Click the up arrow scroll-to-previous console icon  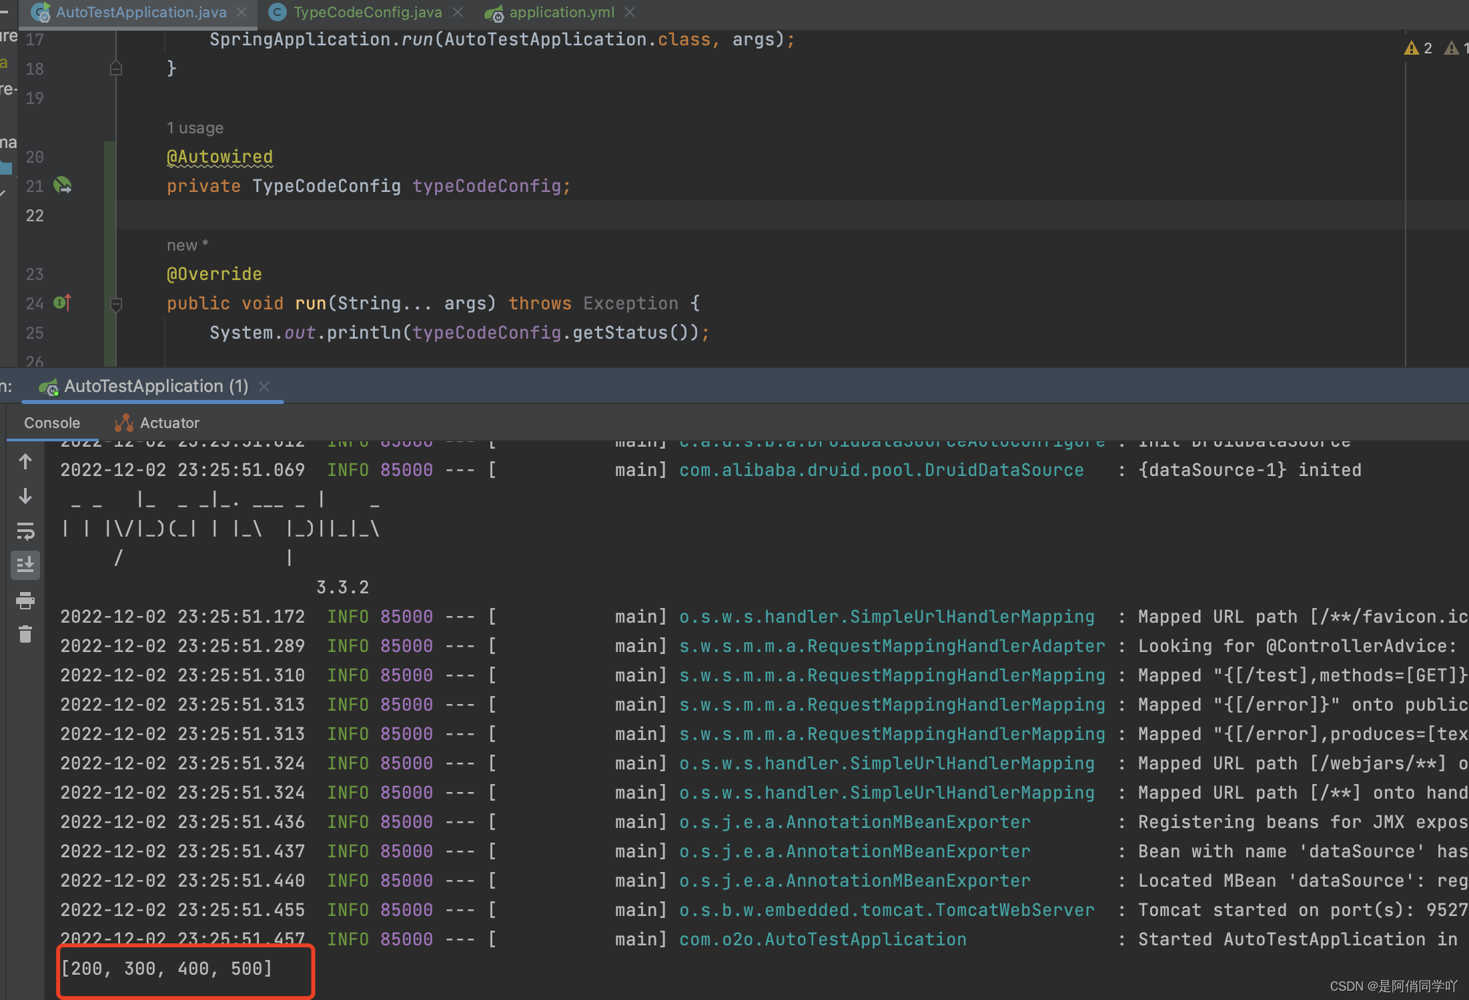point(25,461)
